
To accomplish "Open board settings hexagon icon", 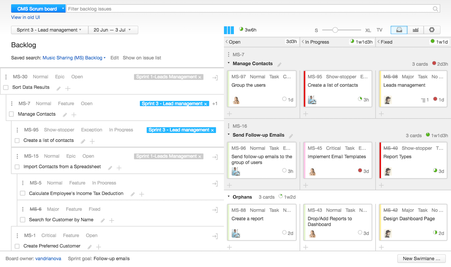I will pyautogui.click(x=432, y=30).
